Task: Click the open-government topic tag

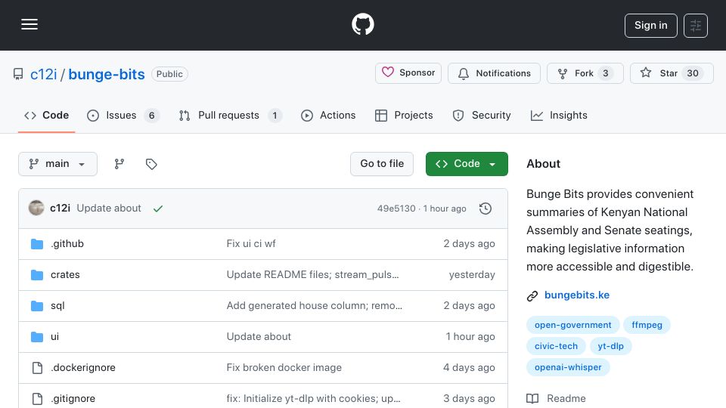Action: click(x=572, y=325)
